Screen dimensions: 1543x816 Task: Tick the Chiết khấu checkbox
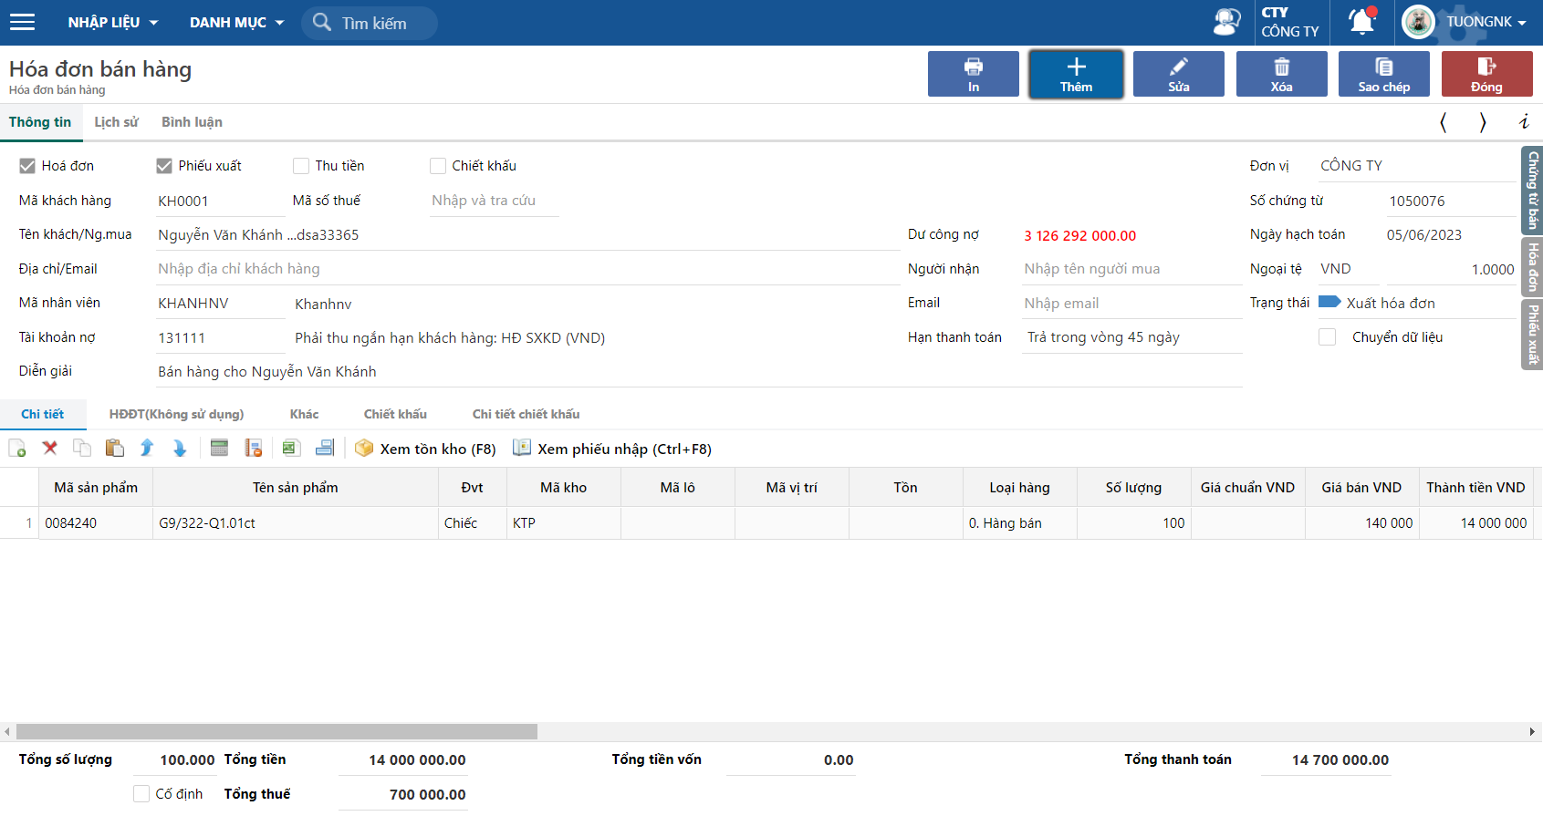click(x=438, y=166)
